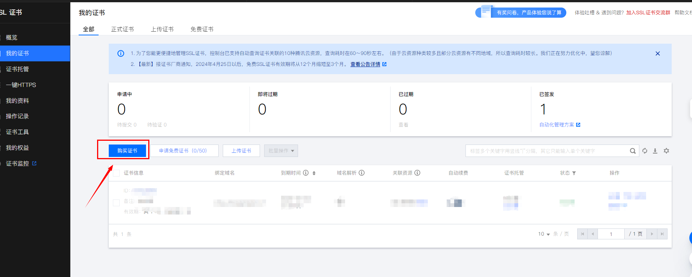Click the search magnifier icon

633,151
